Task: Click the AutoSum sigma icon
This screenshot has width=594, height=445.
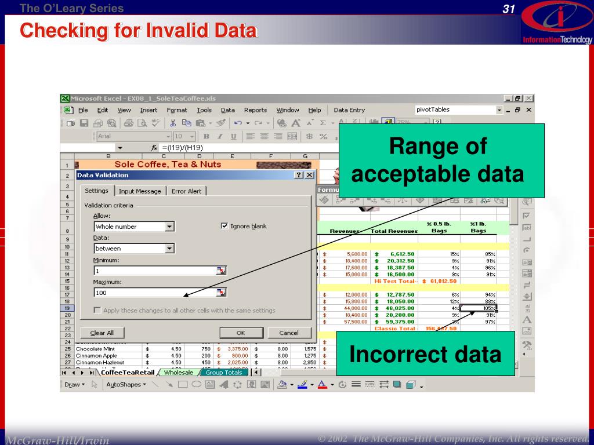Action: click(323, 123)
